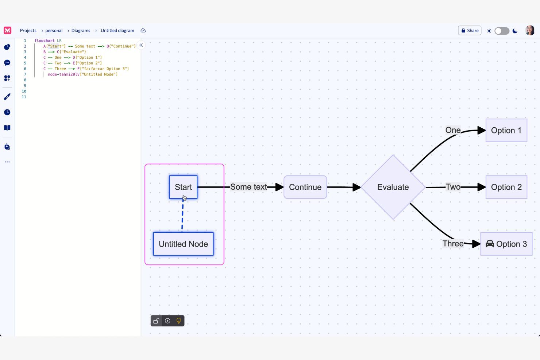Expand the more options ellipsis menu
Image resolution: width=540 pixels, height=360 pixels.
7,162
